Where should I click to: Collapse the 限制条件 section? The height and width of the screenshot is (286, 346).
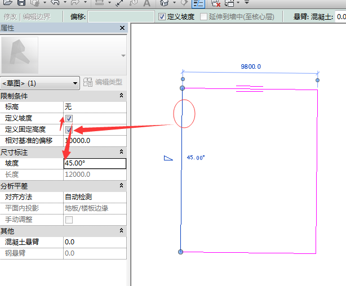coord(122,96)
